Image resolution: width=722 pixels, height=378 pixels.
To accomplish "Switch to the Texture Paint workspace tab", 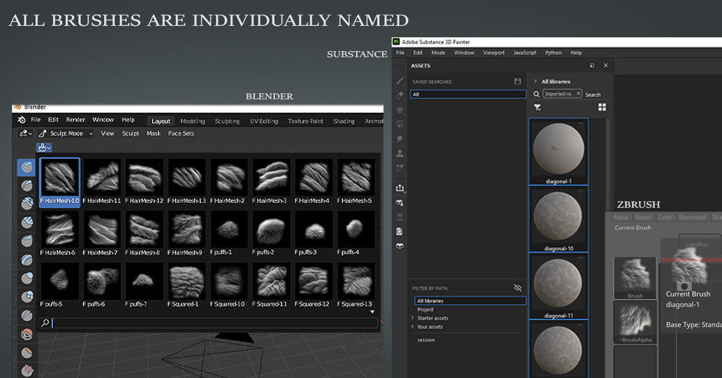I will pyautogui.click(x=305, y=121).
